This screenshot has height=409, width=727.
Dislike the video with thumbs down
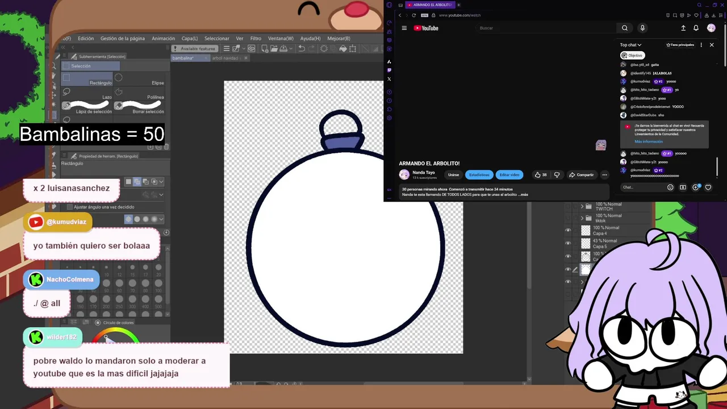(557, 175)
